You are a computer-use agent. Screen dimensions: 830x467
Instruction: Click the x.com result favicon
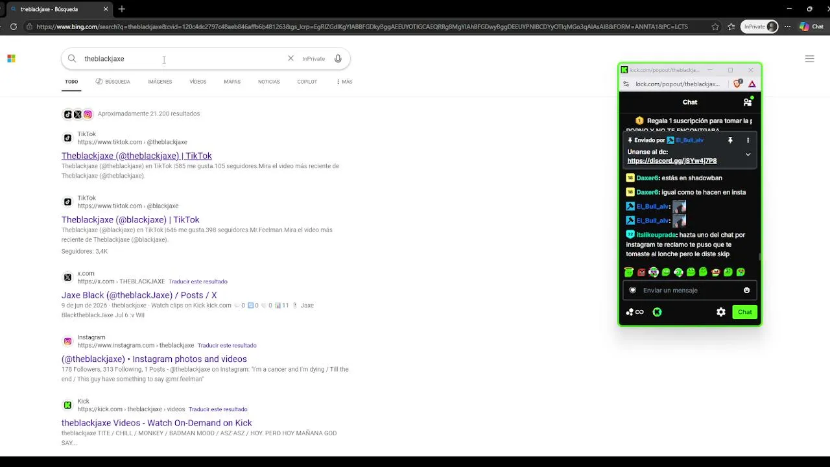coord(67,278)
